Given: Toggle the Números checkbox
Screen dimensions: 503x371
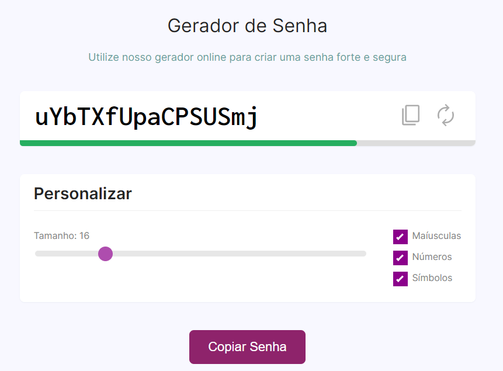Looking at the screenshot, I should tap(400, 257).
